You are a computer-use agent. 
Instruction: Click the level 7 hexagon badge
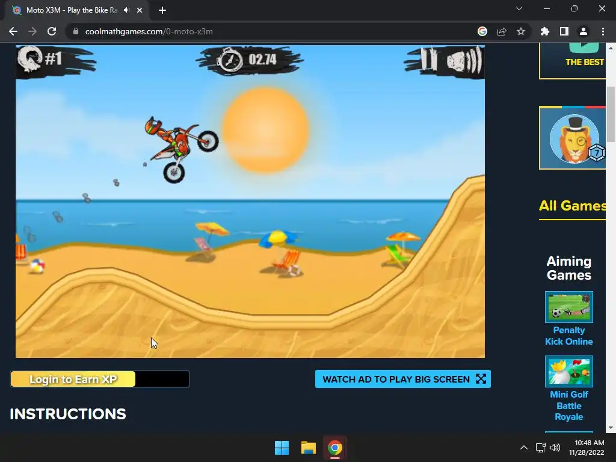(596, 152)
